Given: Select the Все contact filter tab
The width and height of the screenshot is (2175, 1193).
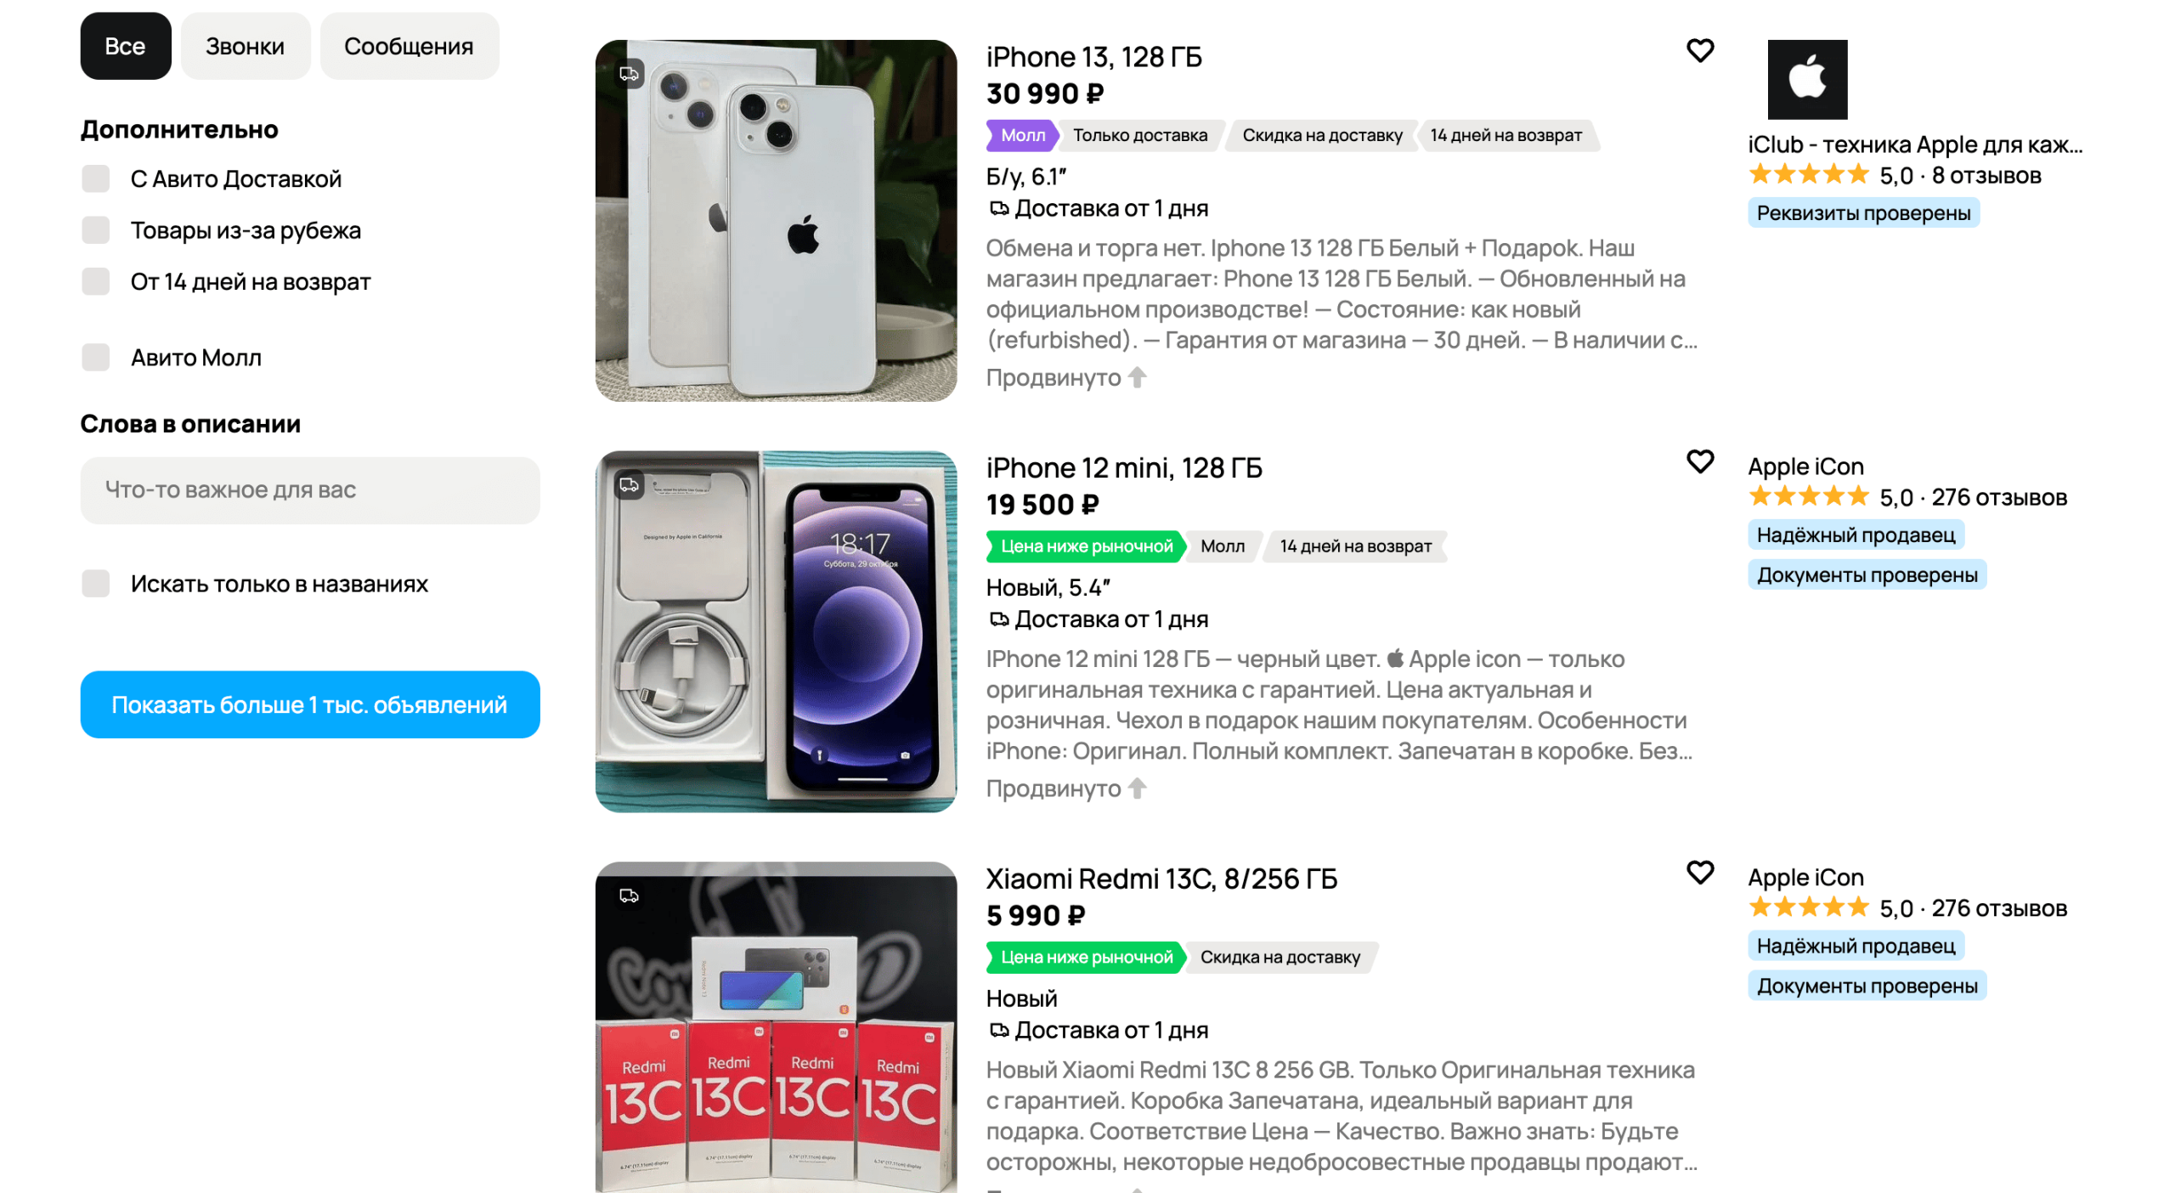Looking at the screenshot, I should pos(125,46).
